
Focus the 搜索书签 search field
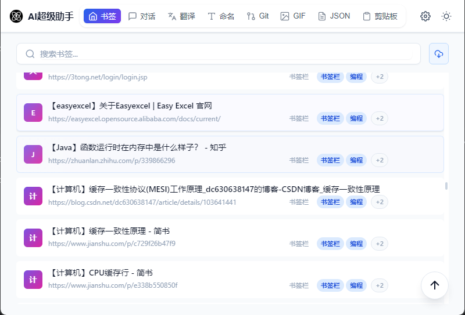point(219,53)
